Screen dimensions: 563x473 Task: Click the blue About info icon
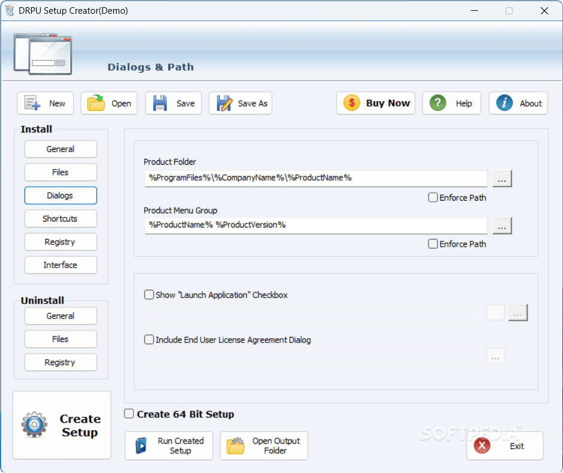pyautogui.click(x=504, y=103)
